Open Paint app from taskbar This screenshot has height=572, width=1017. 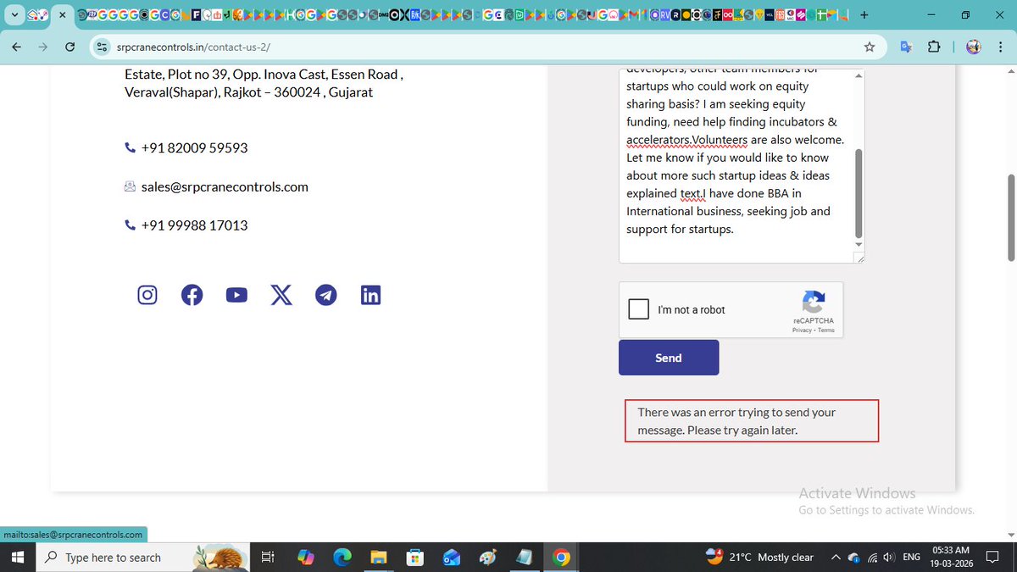(487, 557)
